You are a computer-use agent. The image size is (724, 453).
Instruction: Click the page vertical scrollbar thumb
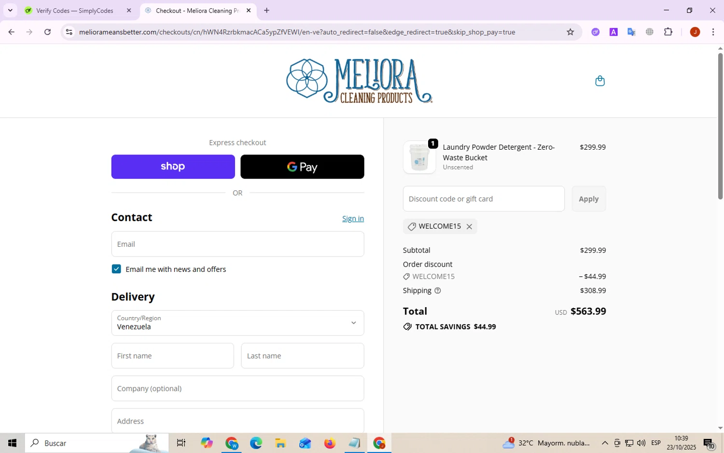(720, 126)
